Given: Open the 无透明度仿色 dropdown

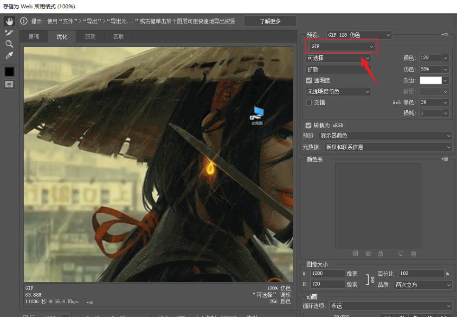Looking at the screenshot, I should [338, 91].
